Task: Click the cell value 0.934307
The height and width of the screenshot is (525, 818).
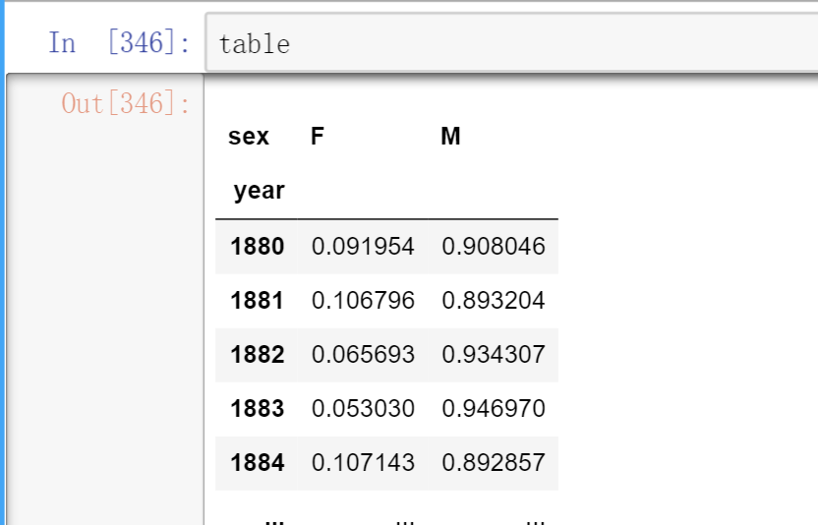Action: (x=494, y=355)
